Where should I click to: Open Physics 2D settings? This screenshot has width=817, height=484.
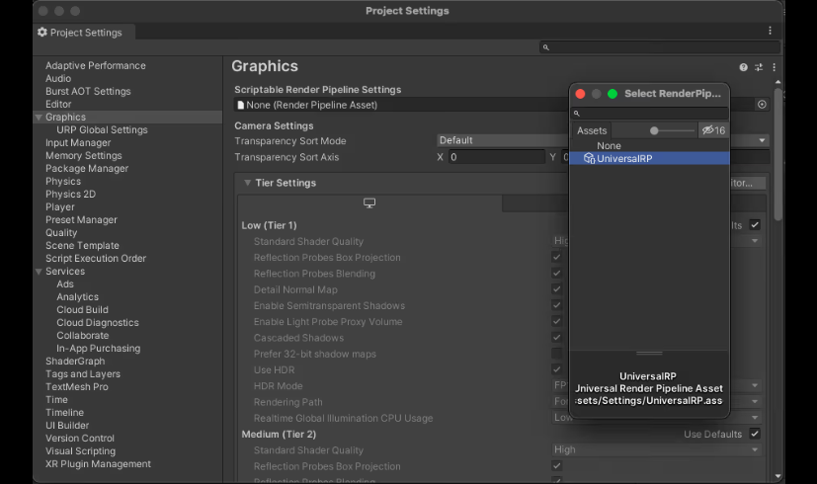(70, 195)
